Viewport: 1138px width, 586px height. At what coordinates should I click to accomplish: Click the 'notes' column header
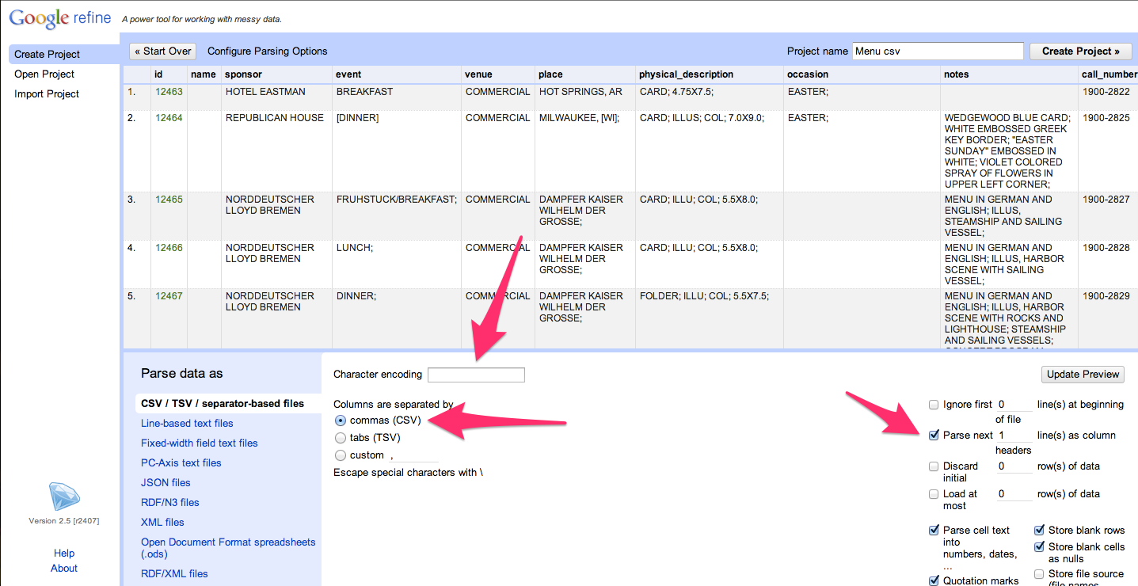point(957,74)
